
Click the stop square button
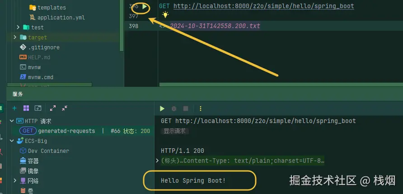pyautogui.click(x=186, y=109)
